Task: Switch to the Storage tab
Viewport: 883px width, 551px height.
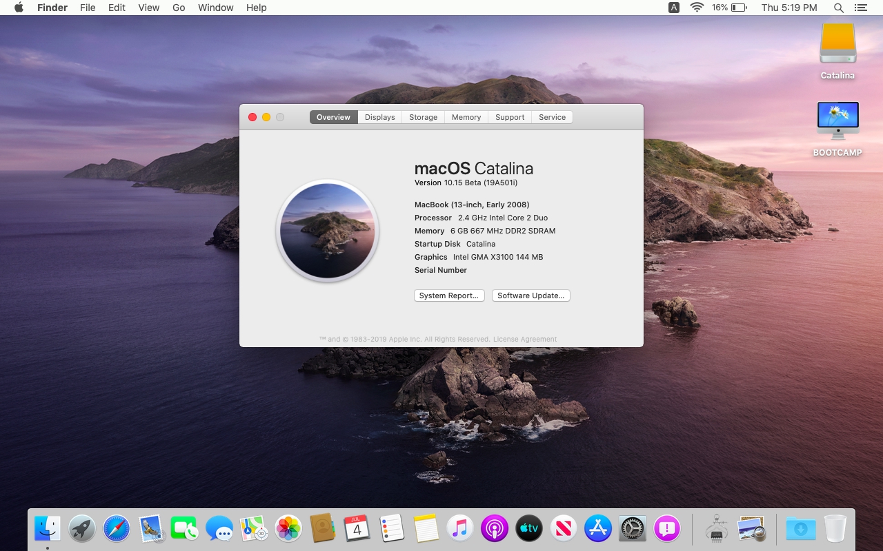Action: point(424,117)
